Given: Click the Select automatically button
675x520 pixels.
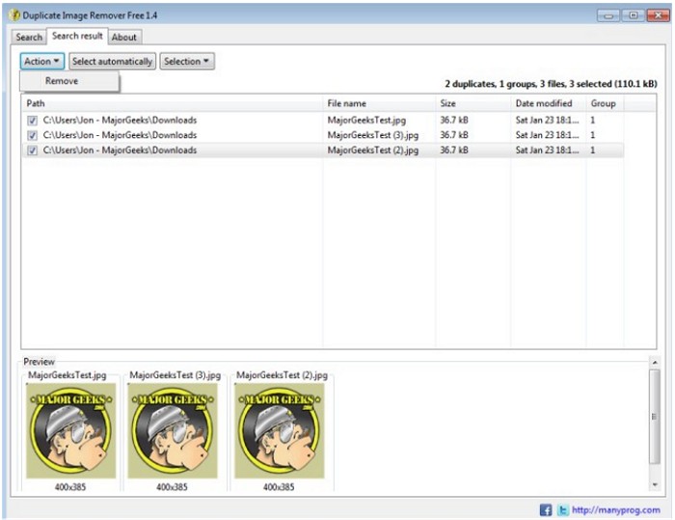Looking at the screenshot, I should click(x=113, y=61).
